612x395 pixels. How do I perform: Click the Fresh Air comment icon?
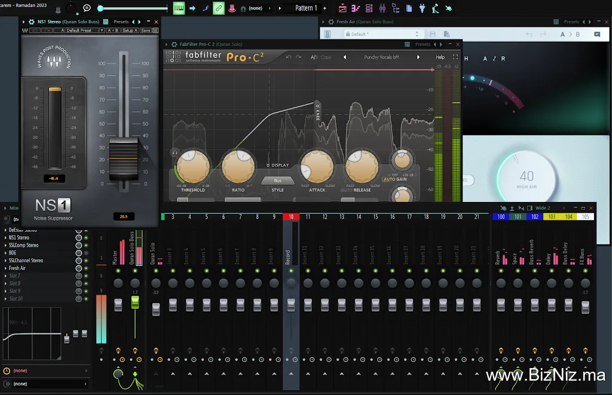pyautogui.click(x=597, y=34)
